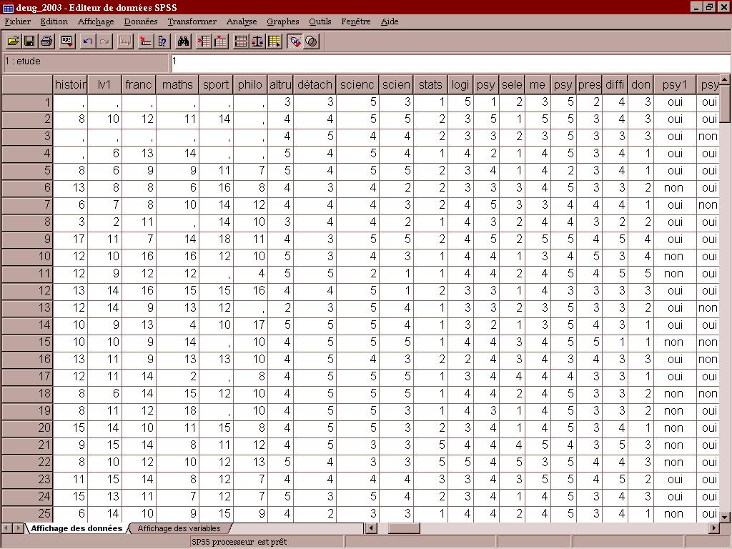The width and height of the screenshot is (732, 549).
Task: Open the Transformer menu
Action: pyautogui.click(x=192, y=21)
